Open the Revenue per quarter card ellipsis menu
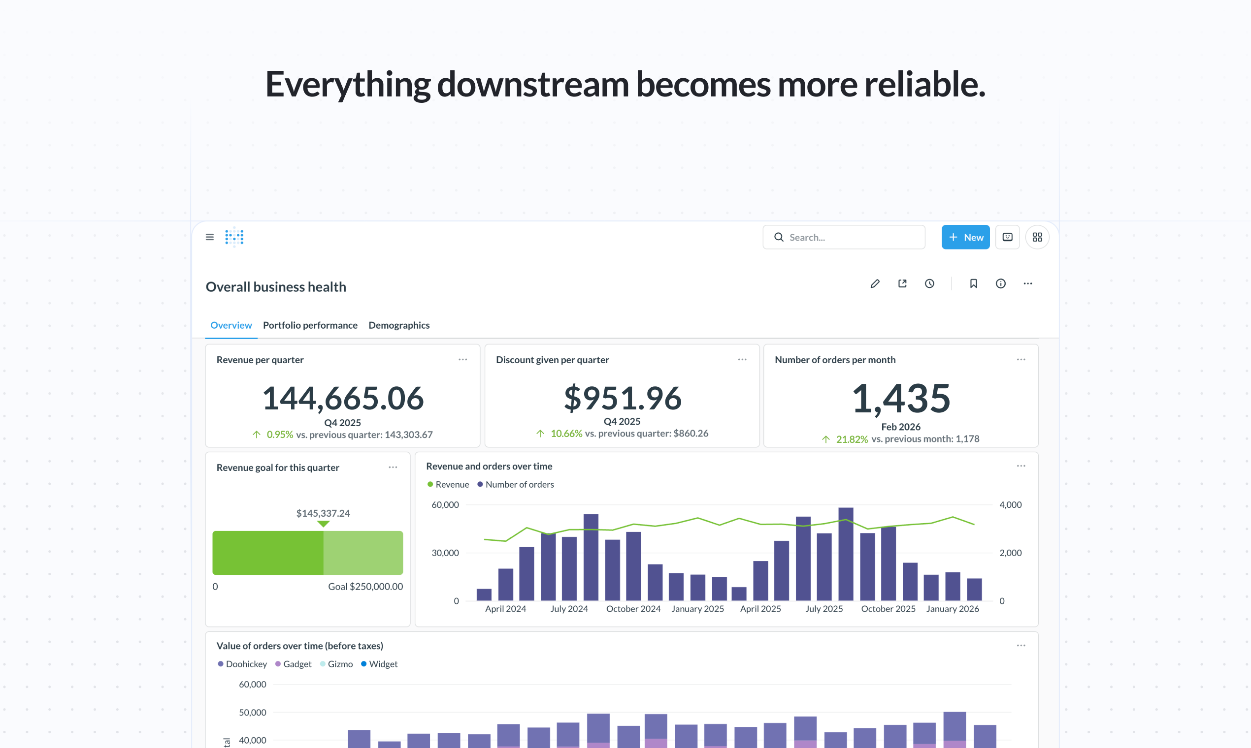This screenshot has height=748, width=1251. (462, 359)
